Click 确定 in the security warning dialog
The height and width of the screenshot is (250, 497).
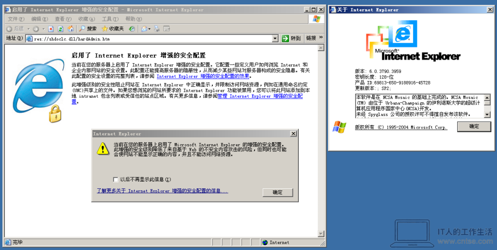click(x=278, y=192)
